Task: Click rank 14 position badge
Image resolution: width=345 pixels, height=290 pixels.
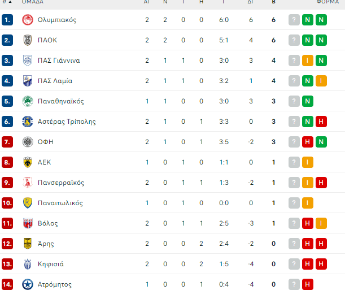Action: [x=7, y=284]
